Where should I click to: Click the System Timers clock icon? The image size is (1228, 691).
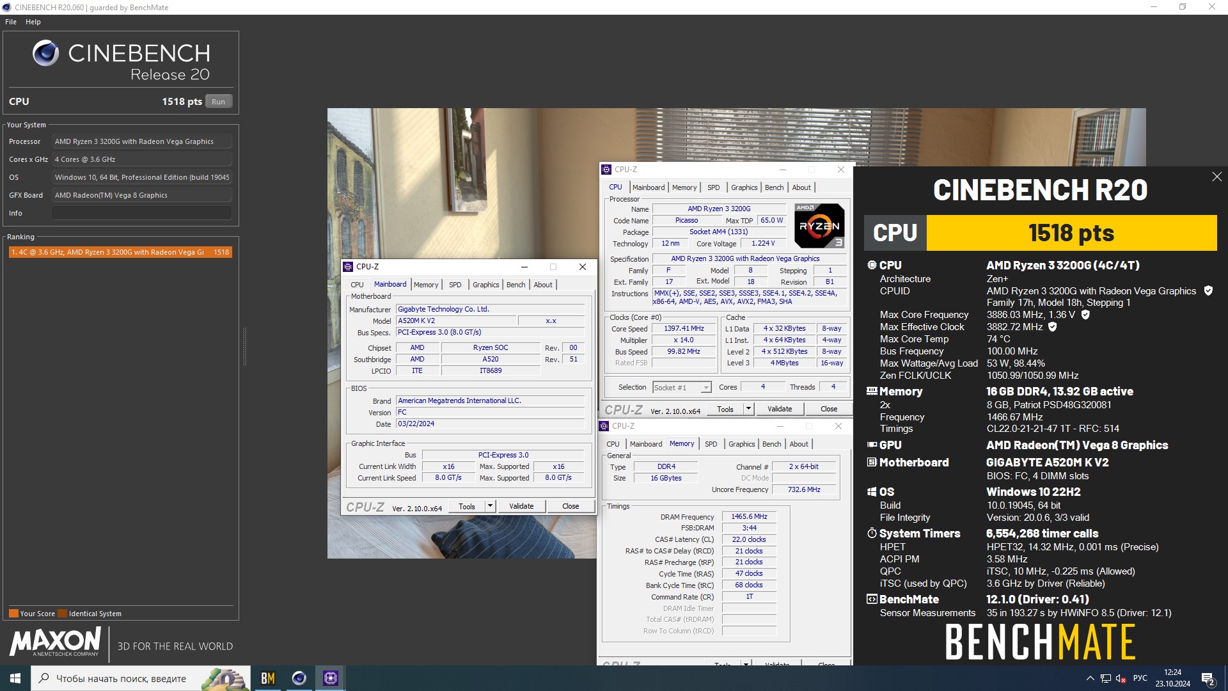(872, 533)
